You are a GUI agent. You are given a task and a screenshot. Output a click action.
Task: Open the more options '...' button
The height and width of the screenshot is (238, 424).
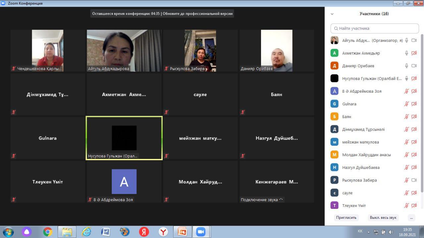(x=411, y=217)
